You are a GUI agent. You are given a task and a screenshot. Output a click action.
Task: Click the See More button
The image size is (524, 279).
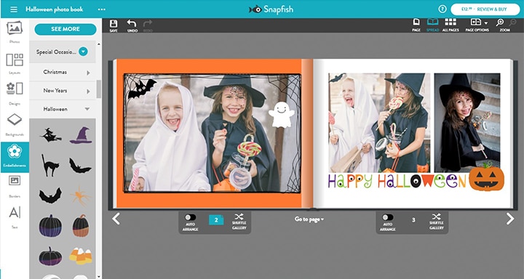pyautogui.click(x=65, y=29)
